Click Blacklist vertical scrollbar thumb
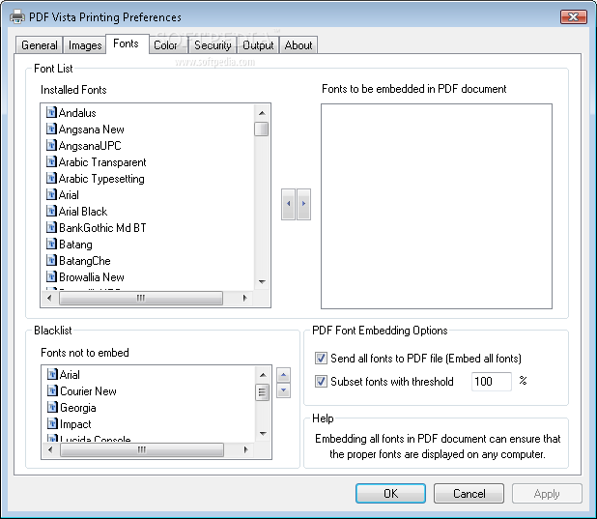This screenshot has height=519, width=597. [x=262, y=392]
